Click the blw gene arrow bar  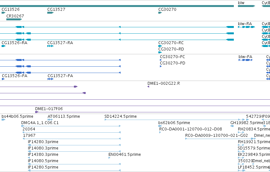[247, 6]
